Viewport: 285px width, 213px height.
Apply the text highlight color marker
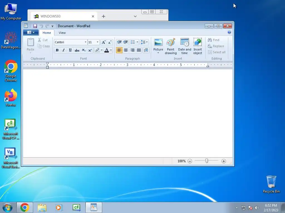(97, 50)
